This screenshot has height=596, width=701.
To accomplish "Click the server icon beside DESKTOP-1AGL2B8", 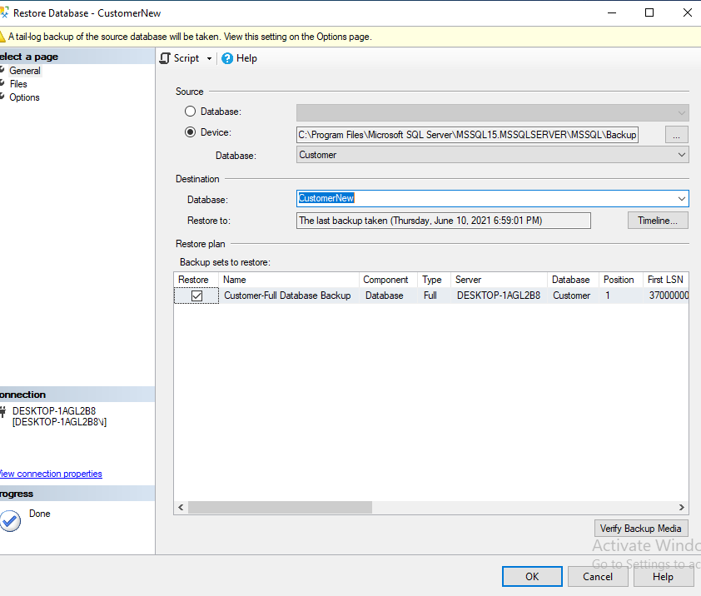I will coord(5,410).
